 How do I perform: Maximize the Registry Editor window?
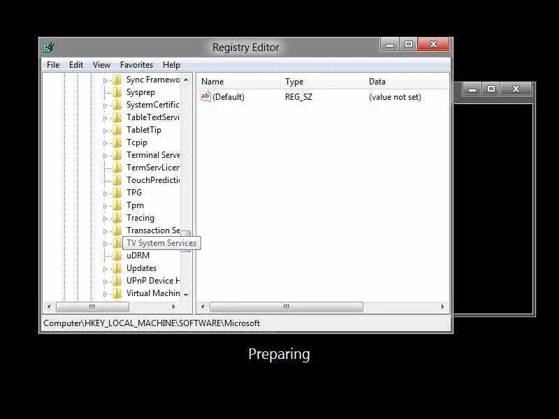409,44
